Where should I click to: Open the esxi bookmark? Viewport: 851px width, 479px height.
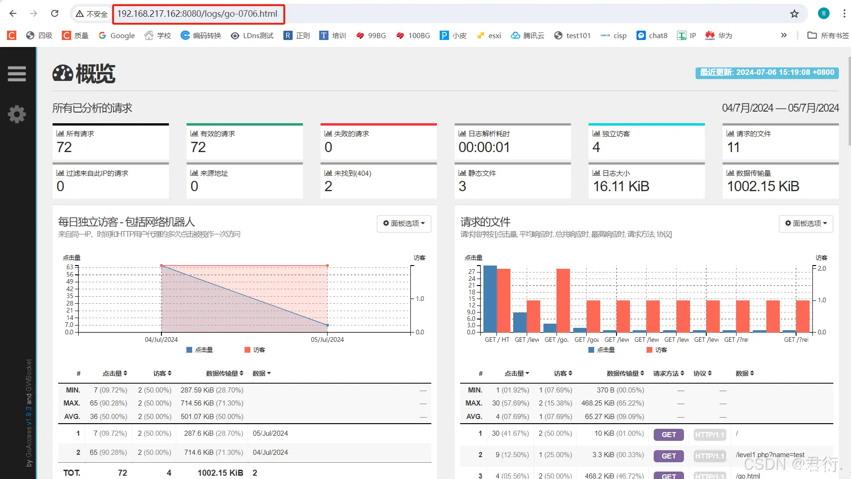click(x=489, y=35)
